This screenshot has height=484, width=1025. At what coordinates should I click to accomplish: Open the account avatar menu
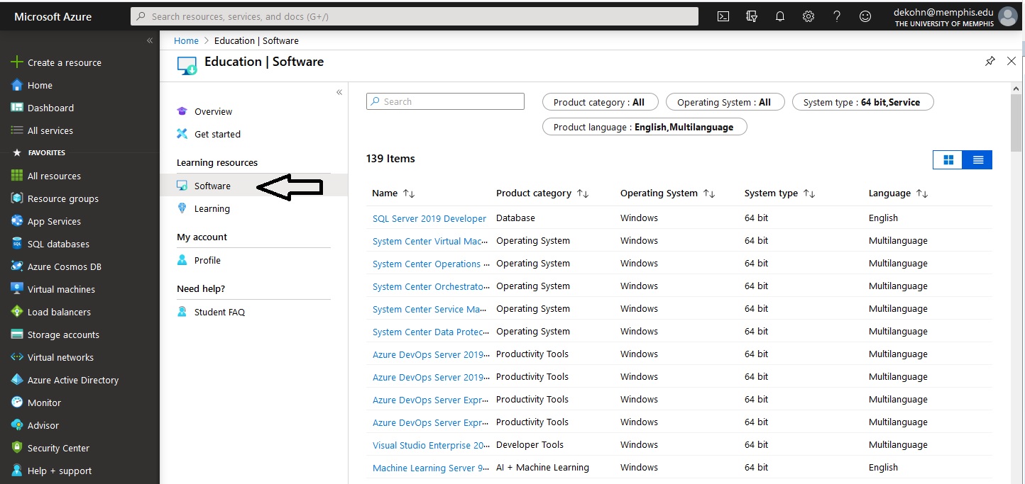1008,16
